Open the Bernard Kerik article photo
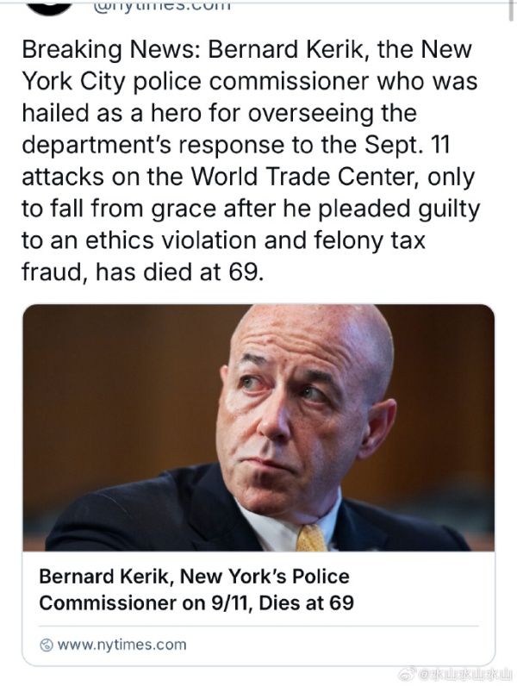 pos(258,427)
